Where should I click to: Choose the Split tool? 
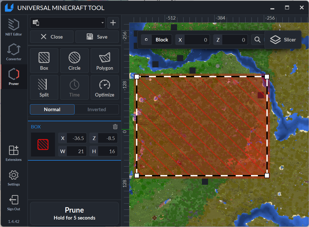(44, 88)
